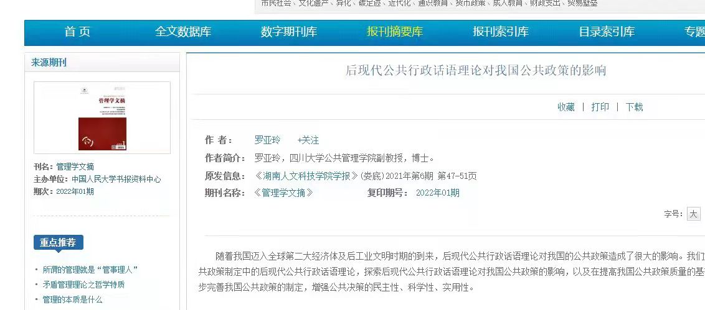Open 数字期刊库 navigation tab
This screenshot has width=705, height=310.
[289, 32]
